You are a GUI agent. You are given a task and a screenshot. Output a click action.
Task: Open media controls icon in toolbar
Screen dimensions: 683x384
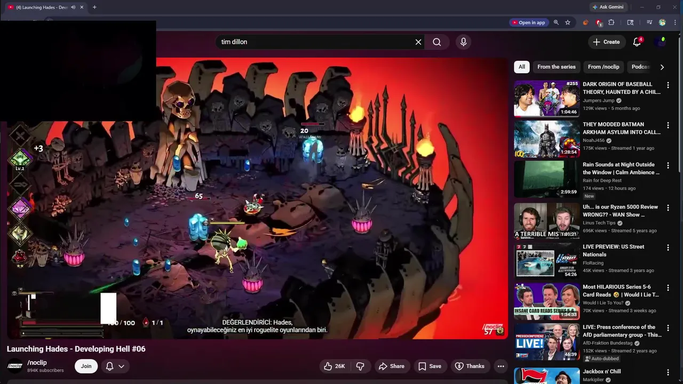(x=649, y=22)
